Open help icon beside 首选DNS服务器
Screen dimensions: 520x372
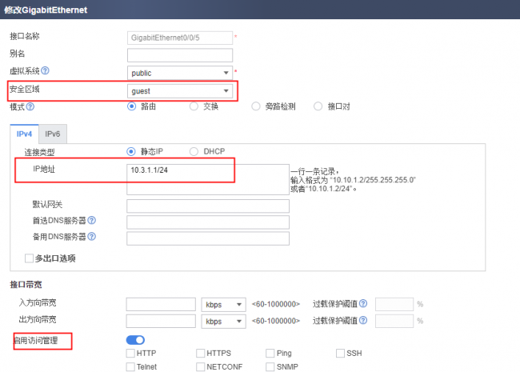click(x=91, y=220)
